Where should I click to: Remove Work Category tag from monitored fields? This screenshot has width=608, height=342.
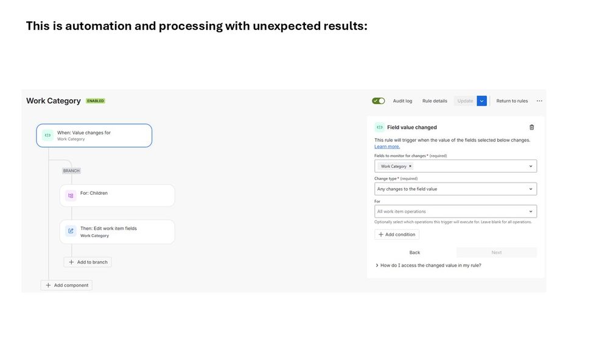[410, 166]
